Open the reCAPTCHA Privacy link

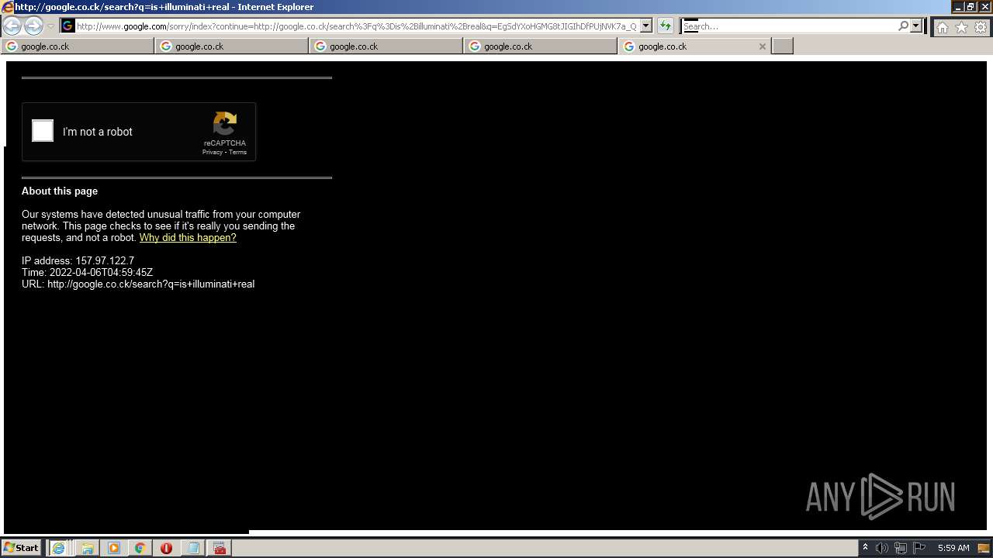pos(212,152)
